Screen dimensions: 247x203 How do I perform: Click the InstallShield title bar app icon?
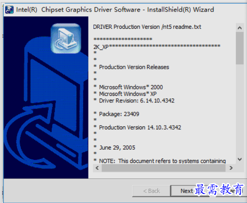(9, 10)
